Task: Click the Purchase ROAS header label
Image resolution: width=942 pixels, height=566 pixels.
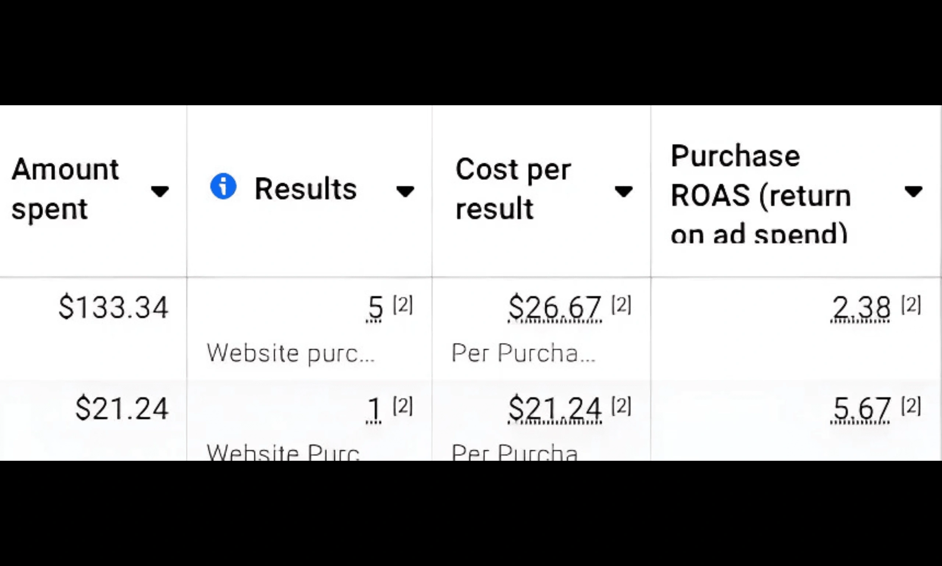Action: click(761, 192)
